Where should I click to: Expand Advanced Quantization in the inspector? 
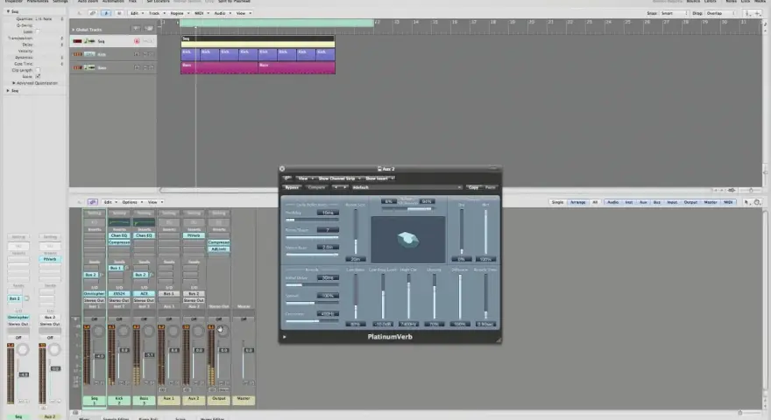point(14,83)
